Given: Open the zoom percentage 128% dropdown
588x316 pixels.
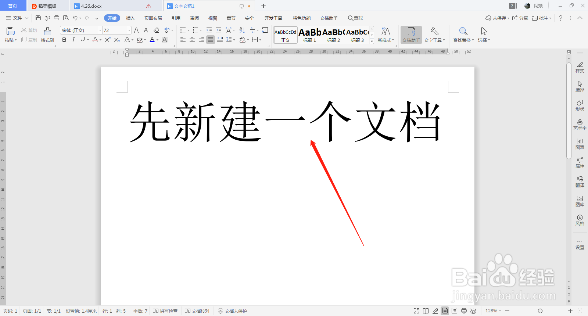Looking at the screenshot, I should (493, 311).
